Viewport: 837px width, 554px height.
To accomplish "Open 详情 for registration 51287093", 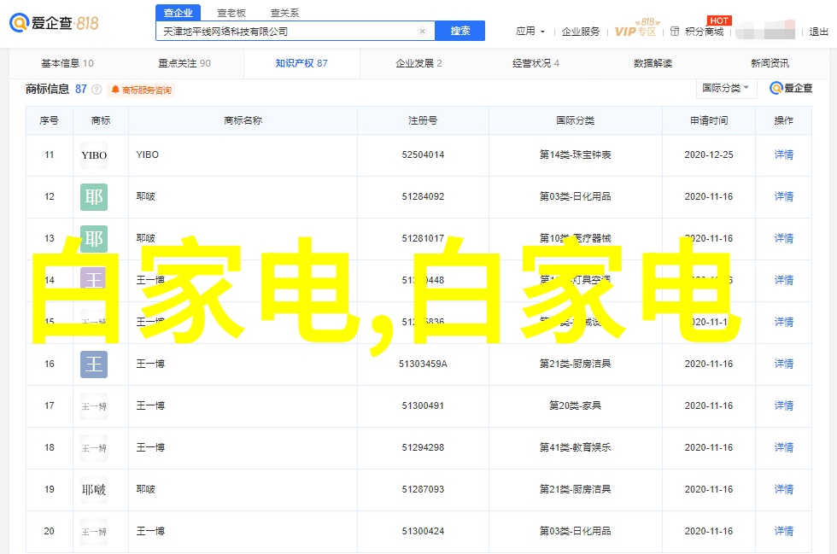I will tap(784, 489).
